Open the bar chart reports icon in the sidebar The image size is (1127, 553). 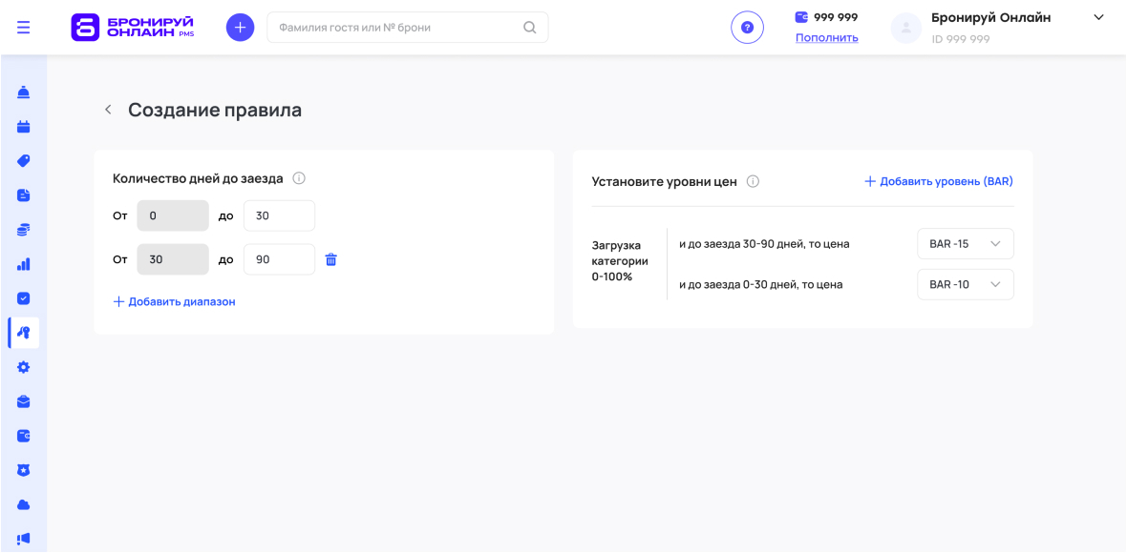24,264
